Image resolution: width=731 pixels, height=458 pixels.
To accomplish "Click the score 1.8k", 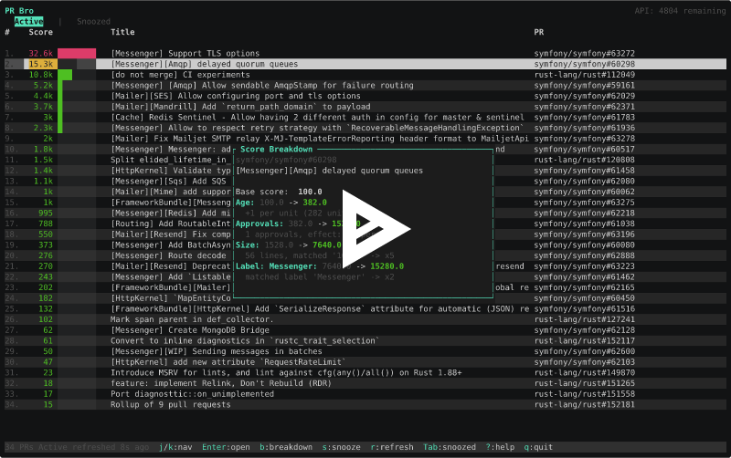I will point(43,150).
